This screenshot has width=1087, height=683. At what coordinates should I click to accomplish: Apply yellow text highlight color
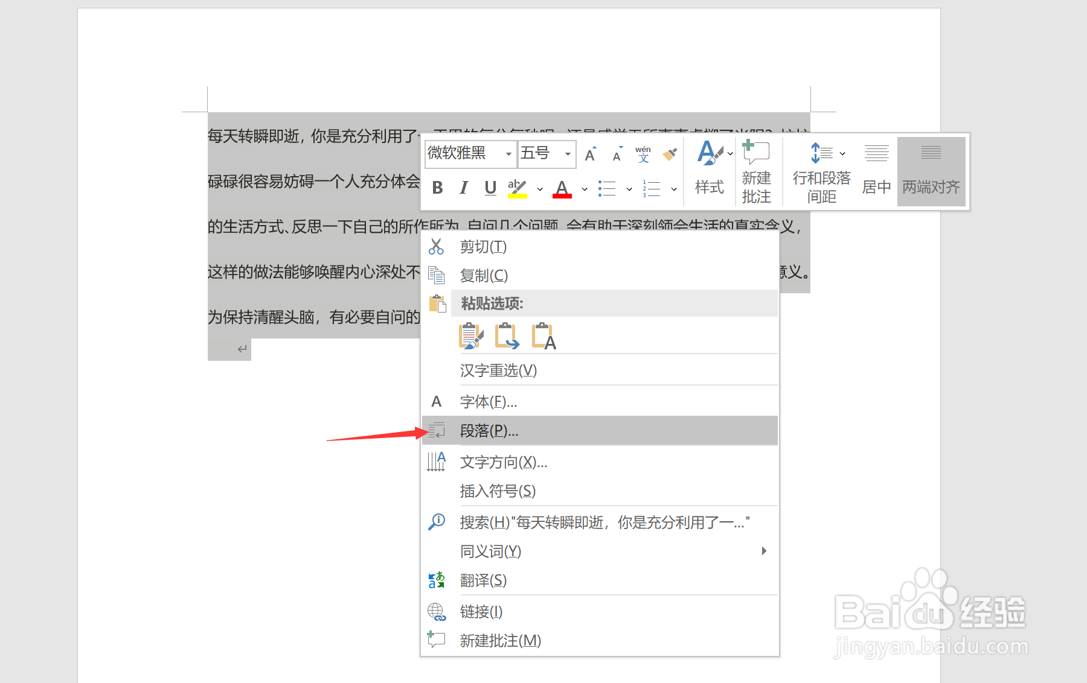click(518, 188)
